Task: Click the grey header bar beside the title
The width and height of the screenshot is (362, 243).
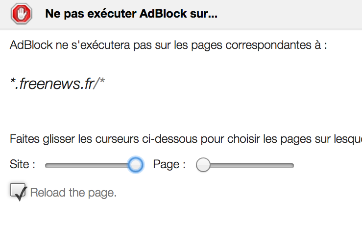Action: [x=289, y=14]
